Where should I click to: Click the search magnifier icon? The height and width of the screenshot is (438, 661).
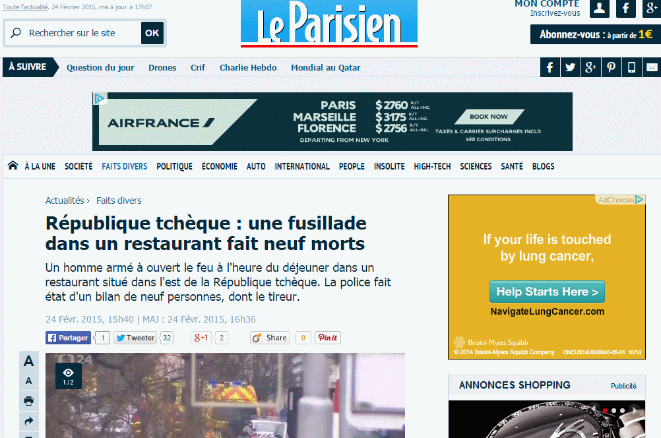coord(16,33)
